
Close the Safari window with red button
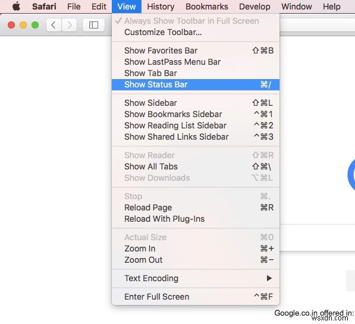coord(11,25)
